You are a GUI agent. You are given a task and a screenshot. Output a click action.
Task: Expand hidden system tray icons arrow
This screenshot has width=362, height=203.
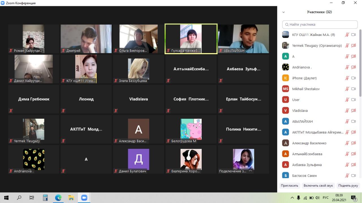292,198
